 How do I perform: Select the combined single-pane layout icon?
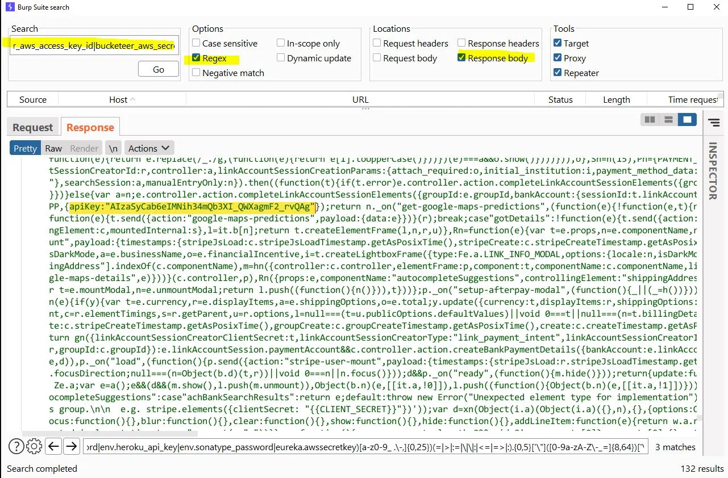687,120
